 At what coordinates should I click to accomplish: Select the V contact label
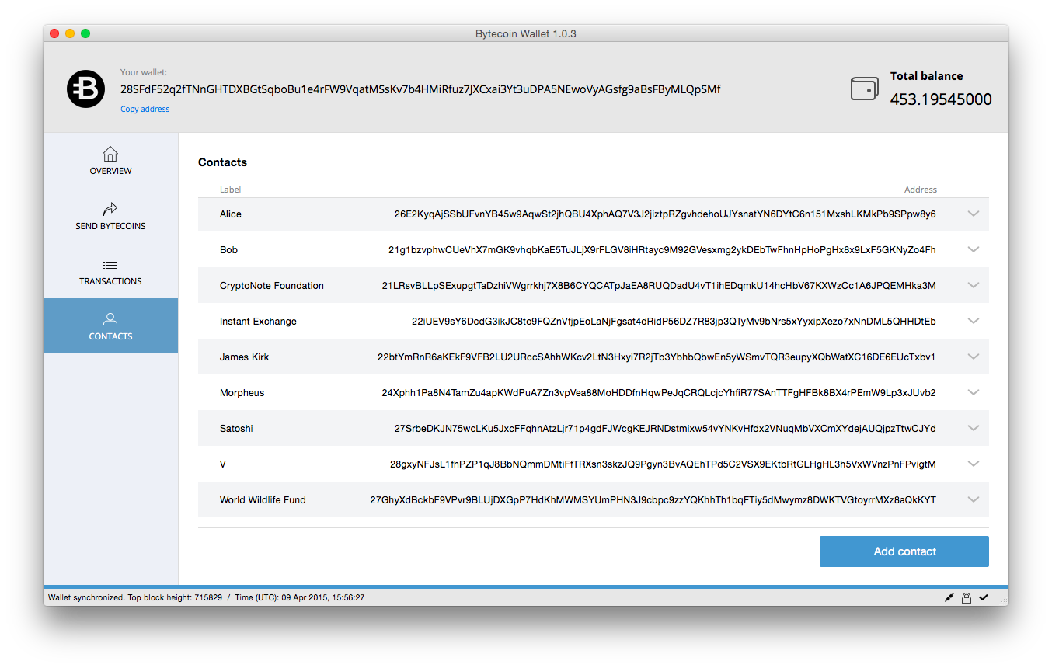pos(223,464)
